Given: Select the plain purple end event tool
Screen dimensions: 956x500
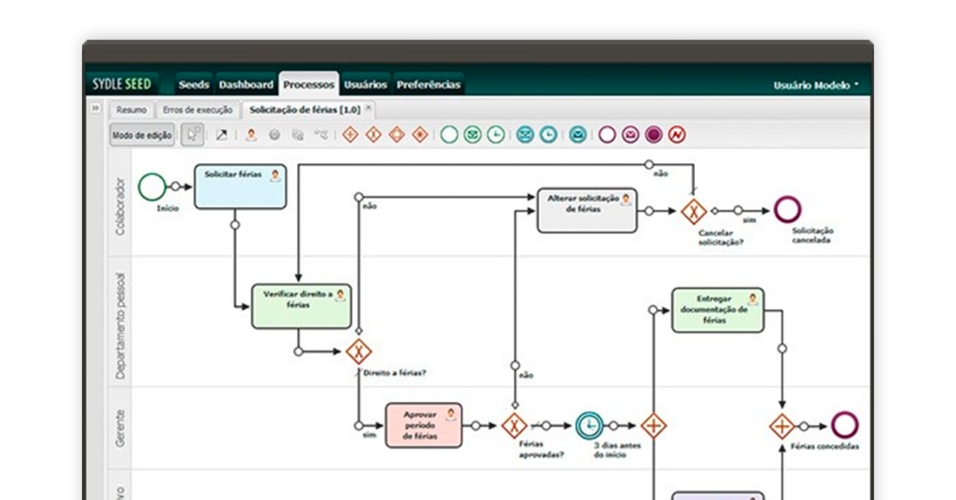Looking at the screenshot, I should coord(607,134).
